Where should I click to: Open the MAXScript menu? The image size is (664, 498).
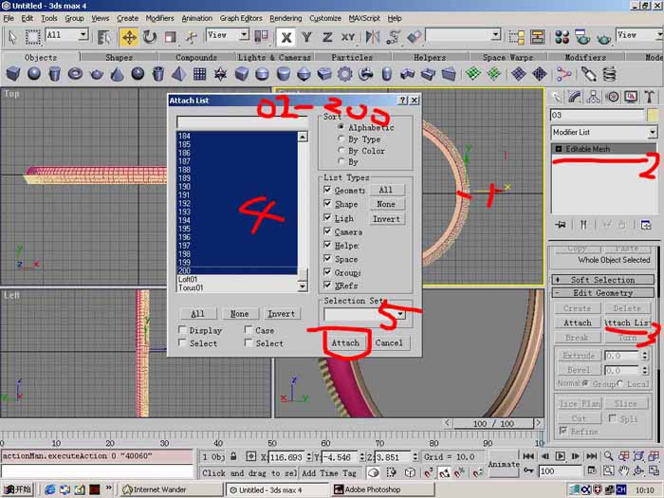(364, 18)
